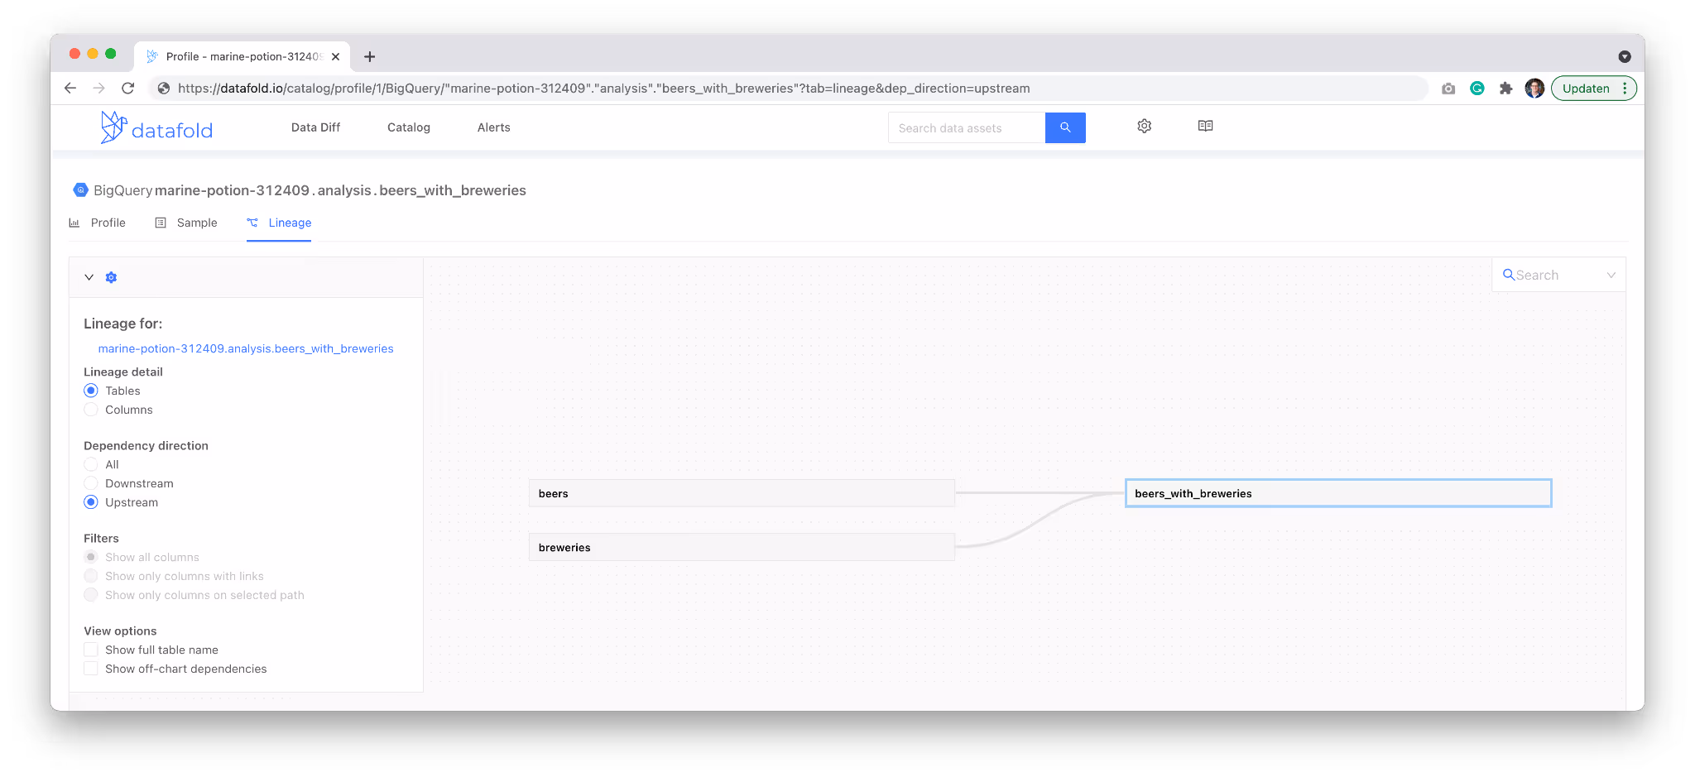The width and height of the screenshot is (1695, 777).
Task: Open the documentation book icon
Action: [x=1205, y=126]
